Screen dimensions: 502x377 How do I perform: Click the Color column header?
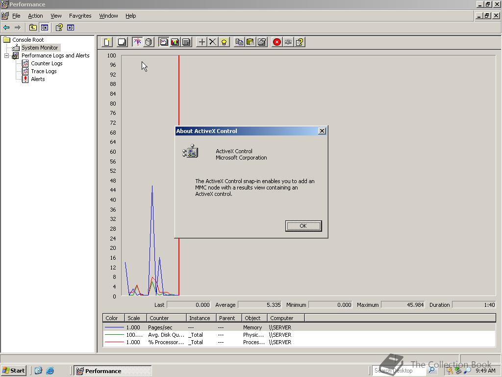pyautogui.click(x=113, y=318)
